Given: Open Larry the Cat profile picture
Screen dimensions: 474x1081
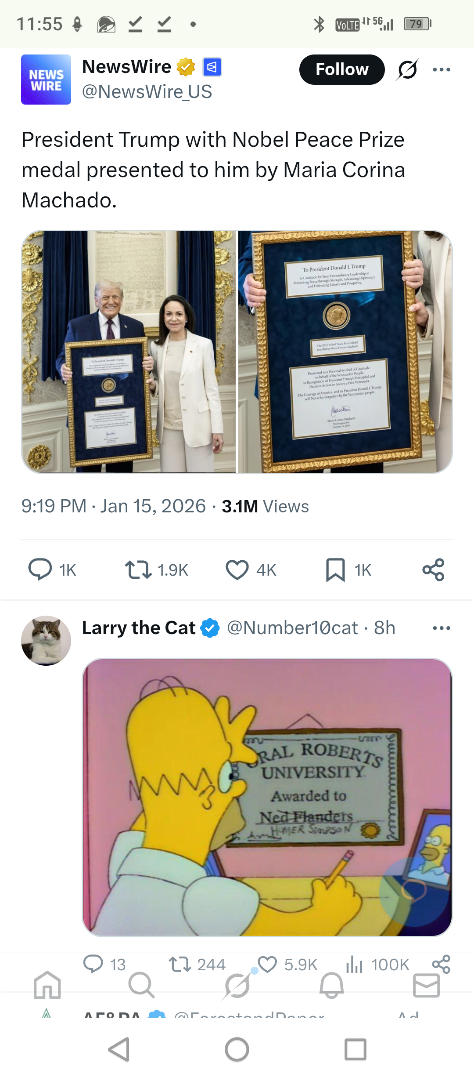Looking at the screenshot, I should [46, 641].
